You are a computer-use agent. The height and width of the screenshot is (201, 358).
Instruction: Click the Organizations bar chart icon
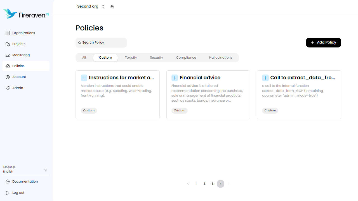(8, 33)
